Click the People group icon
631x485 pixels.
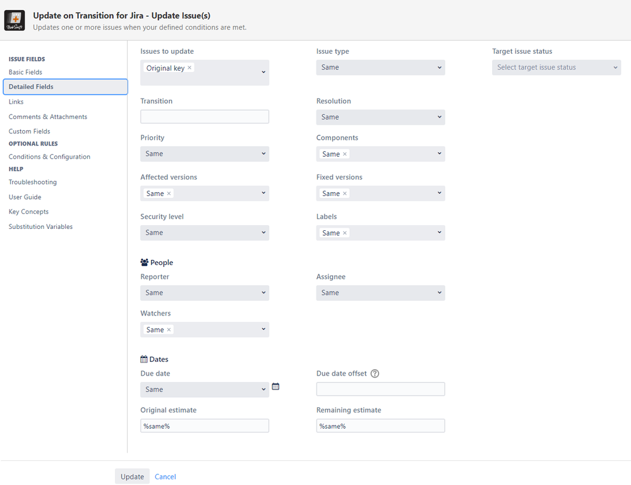[145, 262]
